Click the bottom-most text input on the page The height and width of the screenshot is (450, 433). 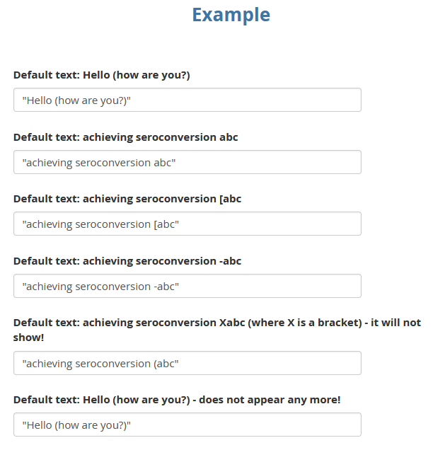coord(187,425)
